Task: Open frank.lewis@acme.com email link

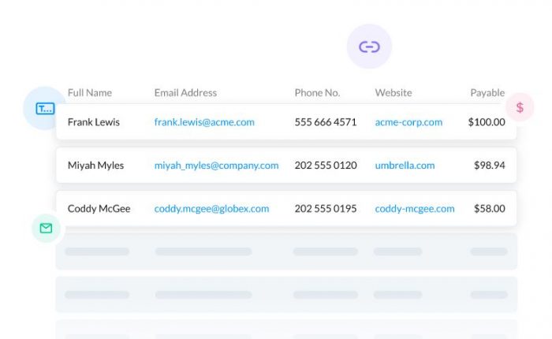Action: click(x=204, y=122)
